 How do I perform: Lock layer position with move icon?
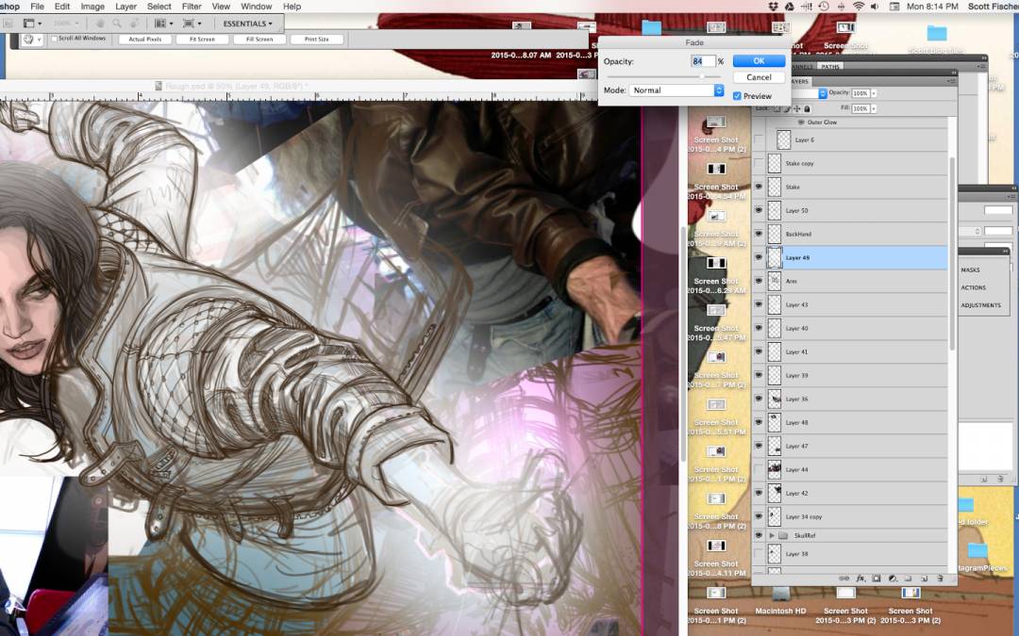[796, 108]
